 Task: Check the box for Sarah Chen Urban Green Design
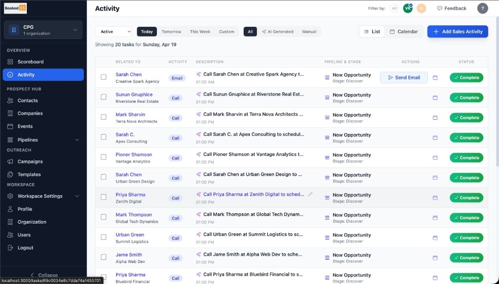click(103, 177)
